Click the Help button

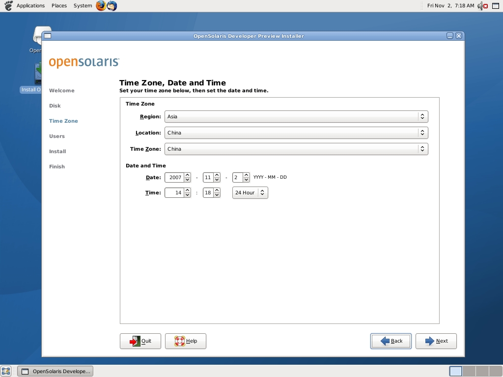coord(186,341)
